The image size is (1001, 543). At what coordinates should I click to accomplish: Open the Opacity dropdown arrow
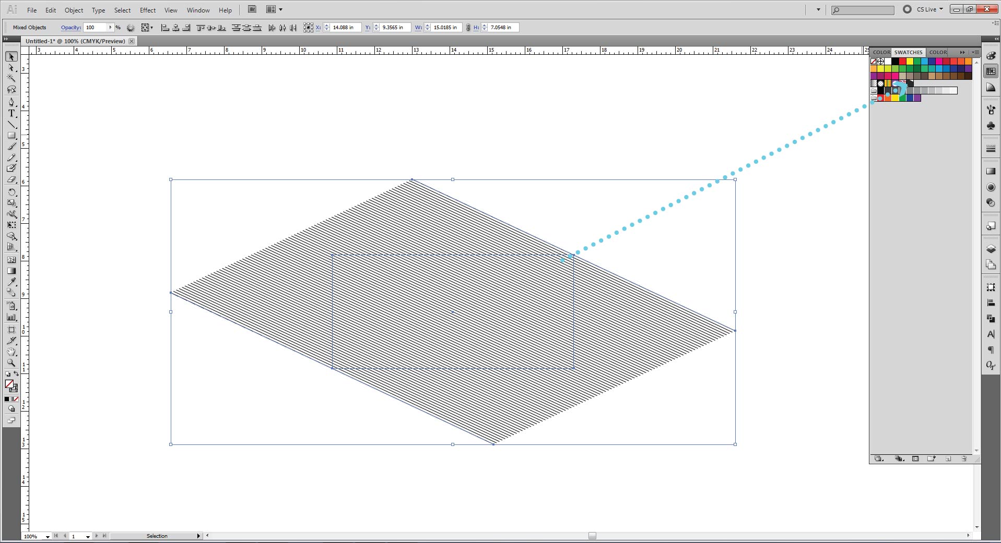pos(110,28)
